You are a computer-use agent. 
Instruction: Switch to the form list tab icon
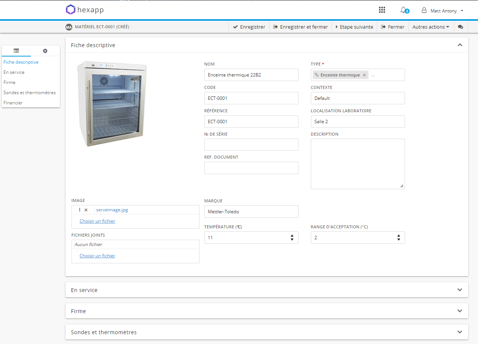click(16, 51)
